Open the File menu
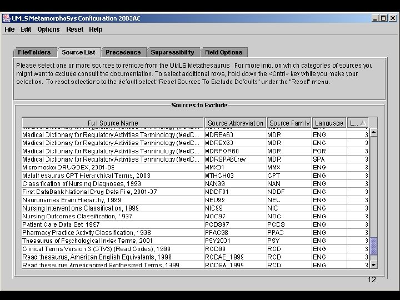This screenshot has height=300, width=400. [x=9, y=29]
